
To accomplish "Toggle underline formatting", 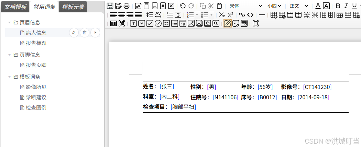I will point(354,6).
